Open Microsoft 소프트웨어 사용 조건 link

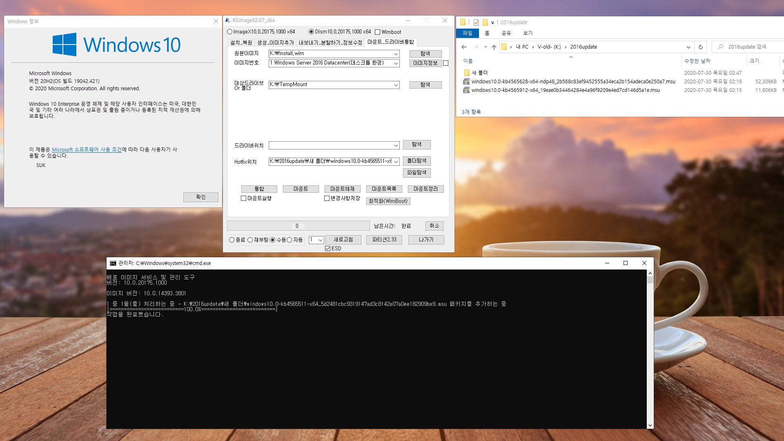pyautogui.click(x=87, y=150)
